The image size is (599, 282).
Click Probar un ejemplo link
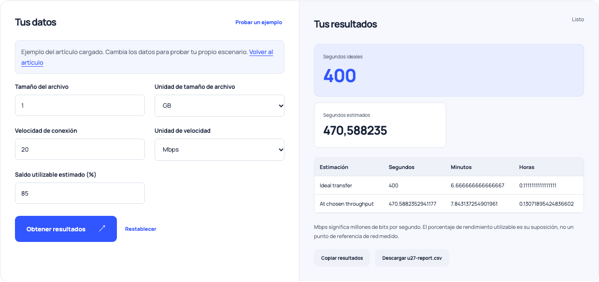click(258, 22)
